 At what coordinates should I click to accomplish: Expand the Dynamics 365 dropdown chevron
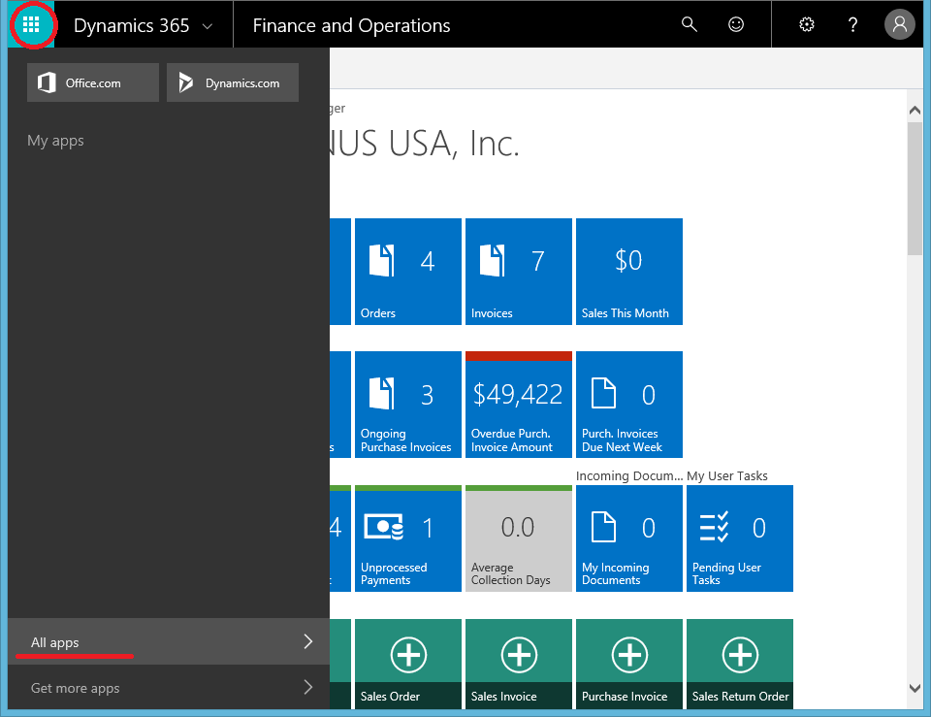[x=208, y=26]
